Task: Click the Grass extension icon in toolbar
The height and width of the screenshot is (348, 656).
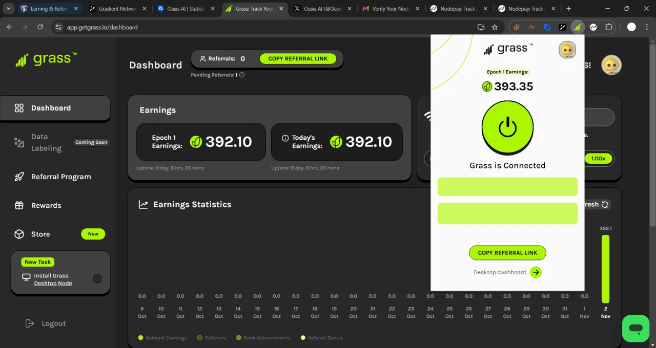Action: coord(578,27)
